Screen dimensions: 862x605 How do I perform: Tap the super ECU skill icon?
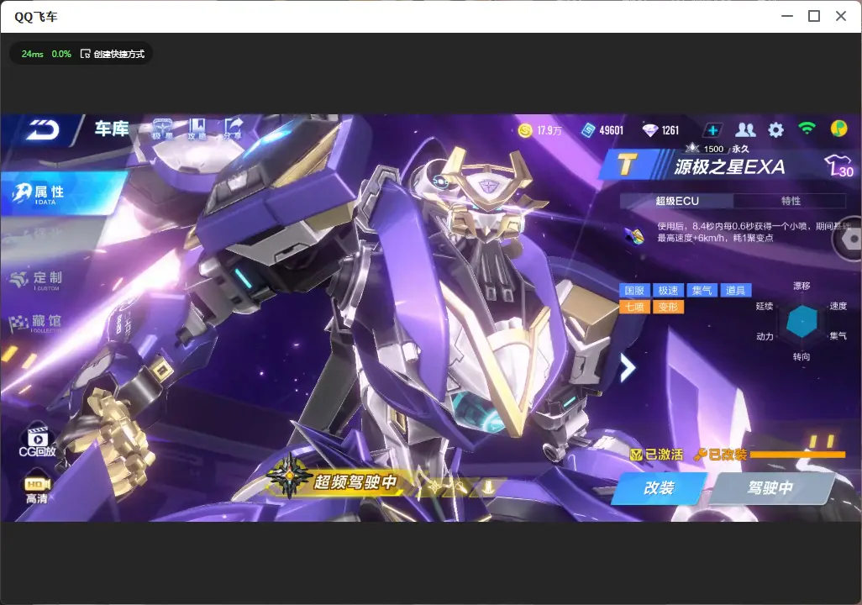[x=636, y=236]
